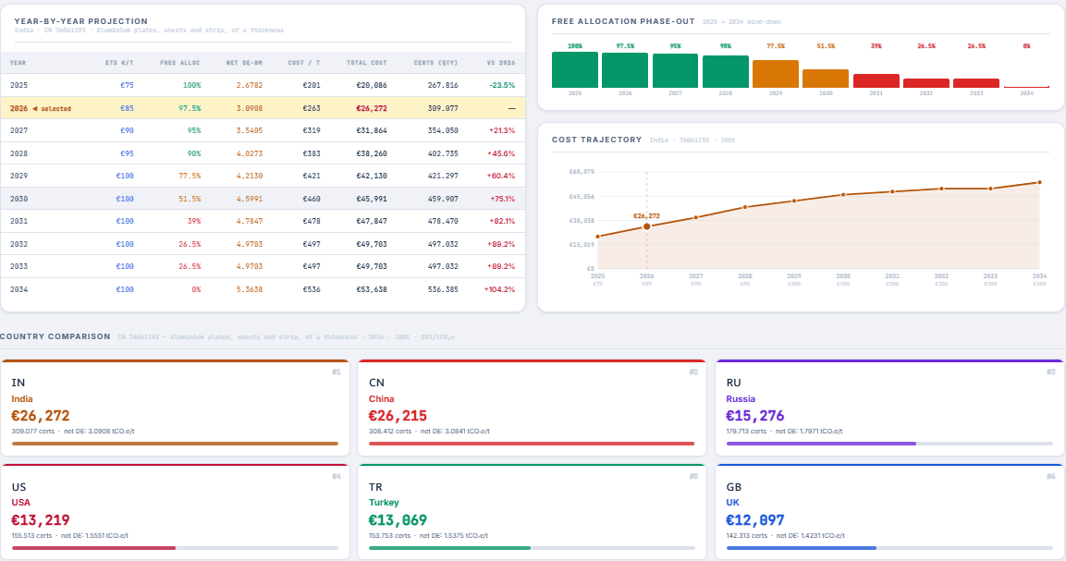Click the 2025 green bar at 100%

point(575,70)
